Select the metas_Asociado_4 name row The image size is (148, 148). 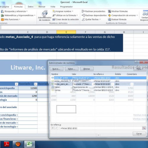(99, 81)
